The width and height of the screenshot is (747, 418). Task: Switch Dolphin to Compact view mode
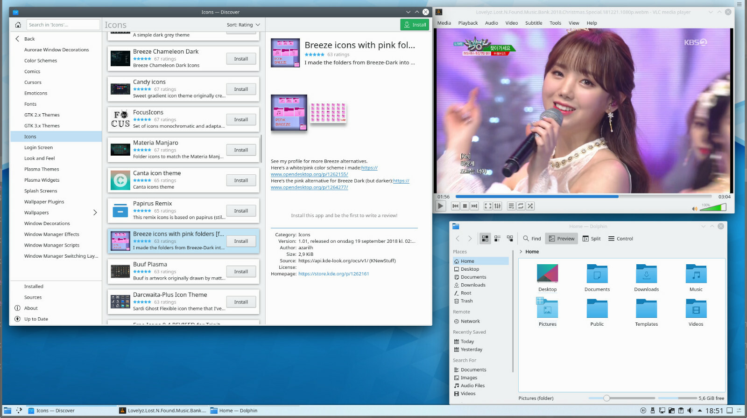point(497,239)
